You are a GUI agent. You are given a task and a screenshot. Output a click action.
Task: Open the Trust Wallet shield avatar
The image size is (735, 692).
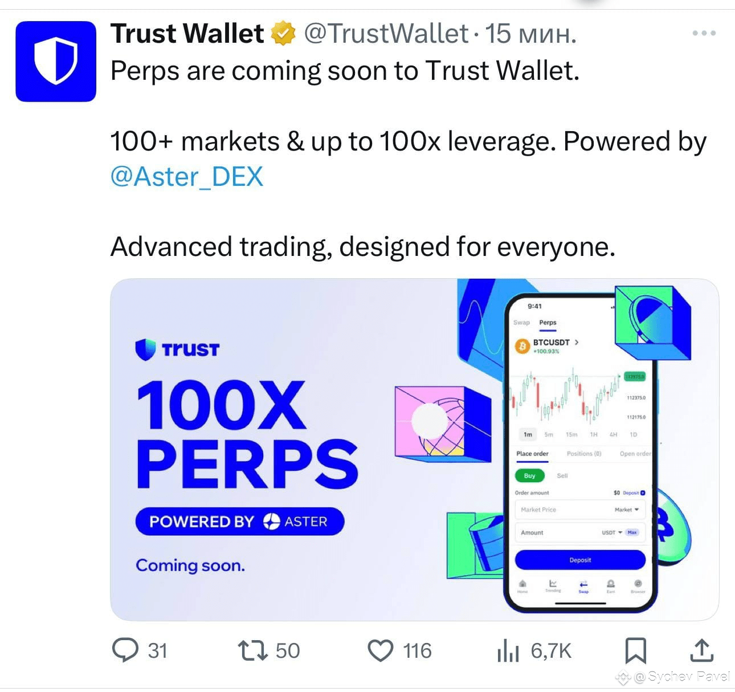click(x=56, y=62)
